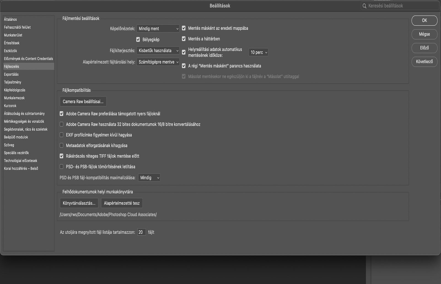441x284 pixels.
Task: Open the Fájlkiterjesztés dropdown
Action: click(158, 51)
